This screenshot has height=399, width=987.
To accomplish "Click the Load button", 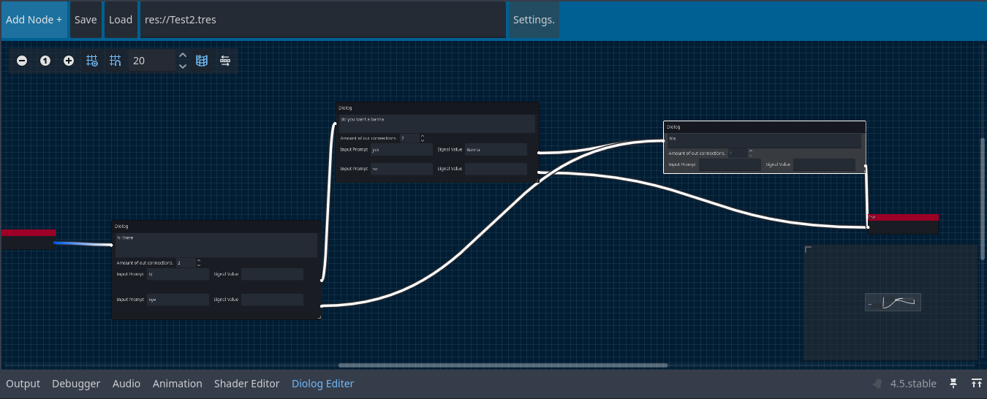I will (x=121, y=20).
